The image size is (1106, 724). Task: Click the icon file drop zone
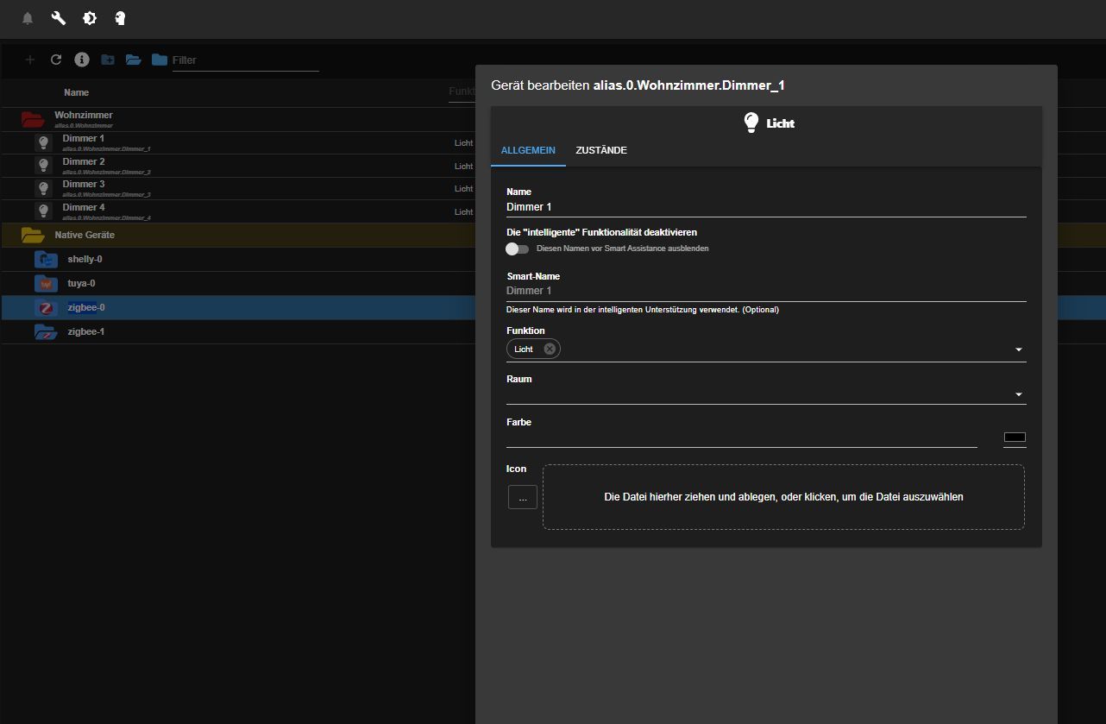tap(783, 497)
